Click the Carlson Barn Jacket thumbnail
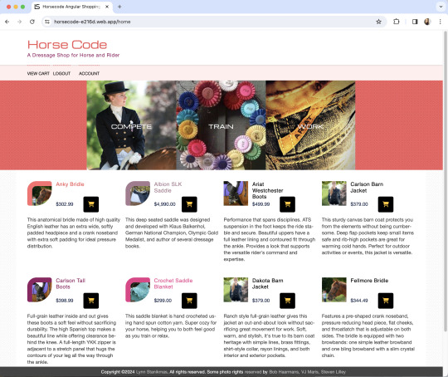 tap(334, 193)
